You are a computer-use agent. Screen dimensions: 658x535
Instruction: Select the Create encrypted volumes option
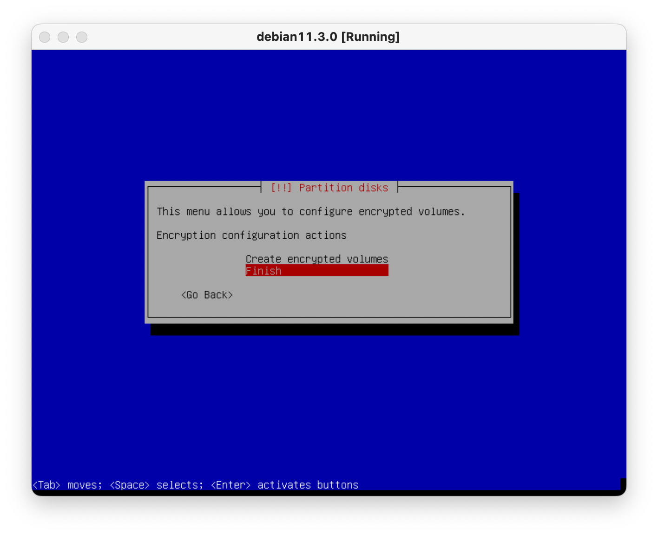[316, 259]
